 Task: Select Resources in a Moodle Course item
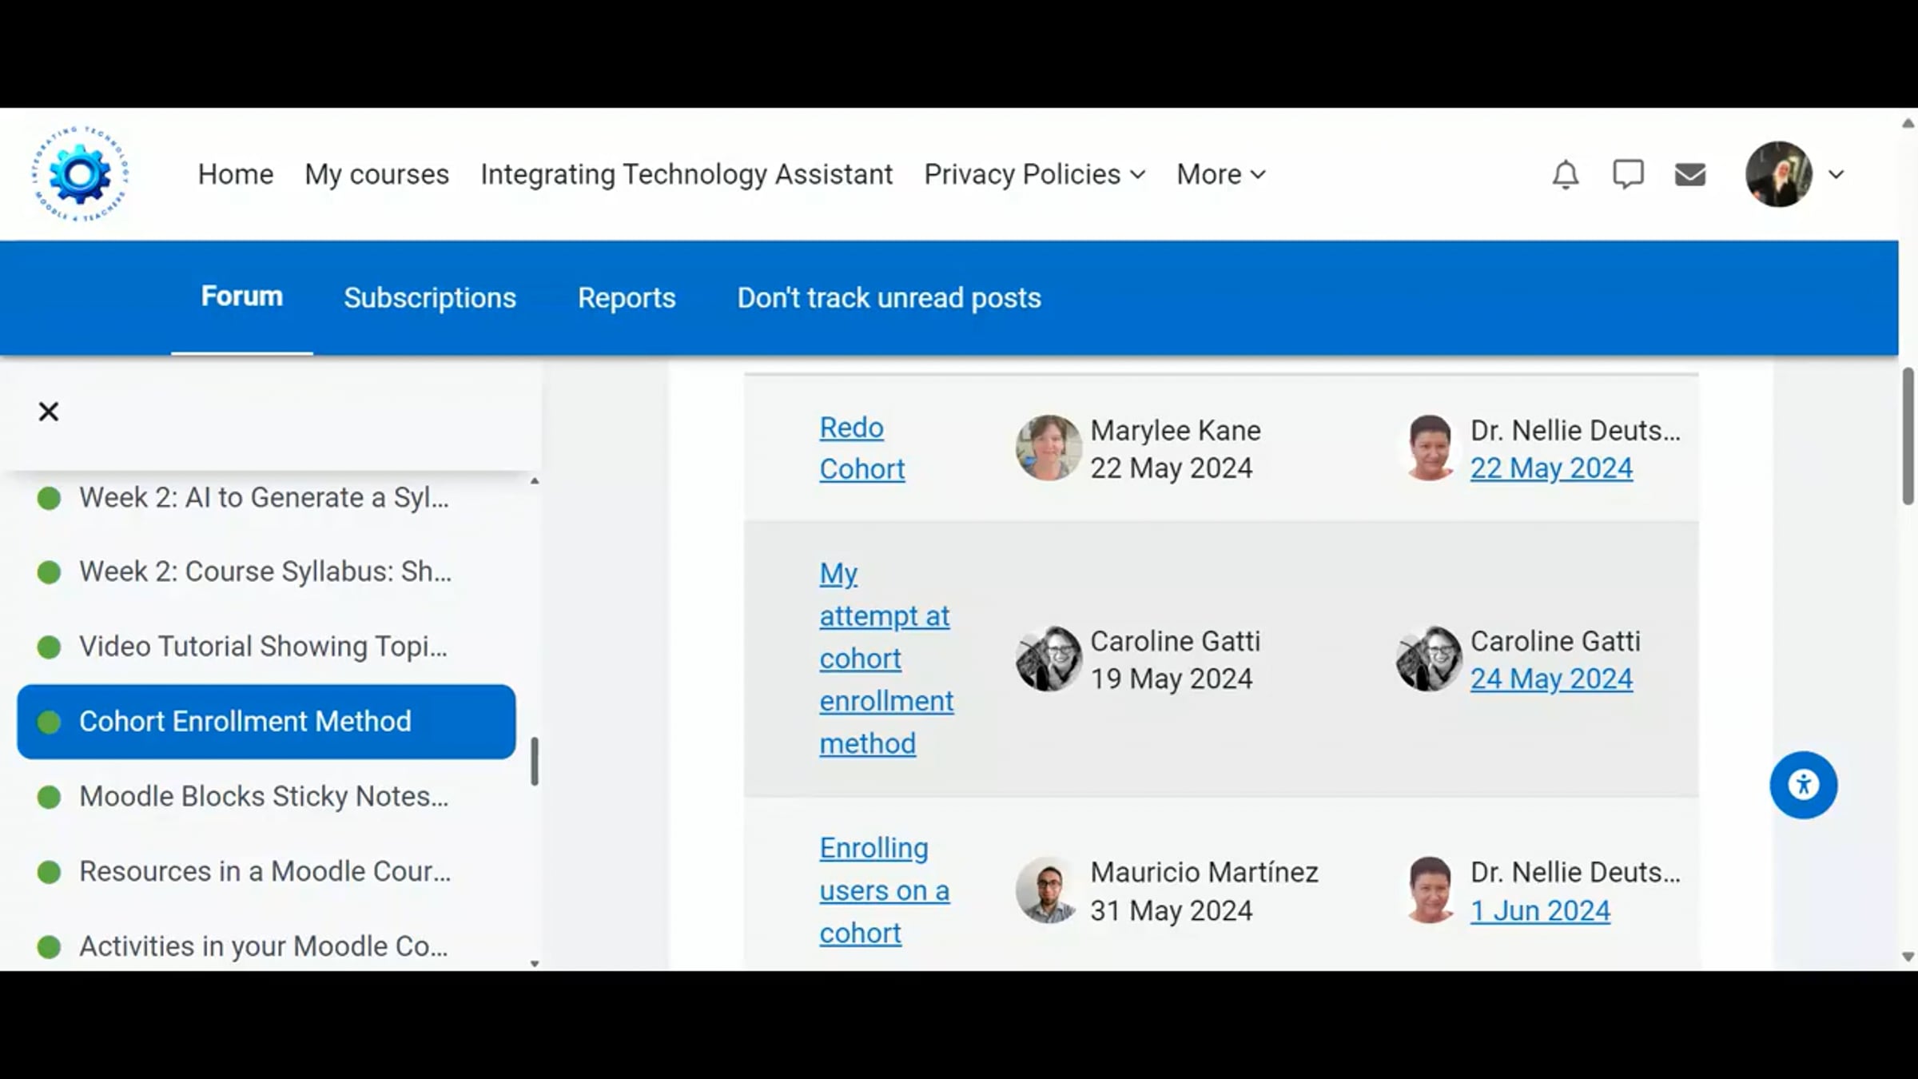pos(265,871)
